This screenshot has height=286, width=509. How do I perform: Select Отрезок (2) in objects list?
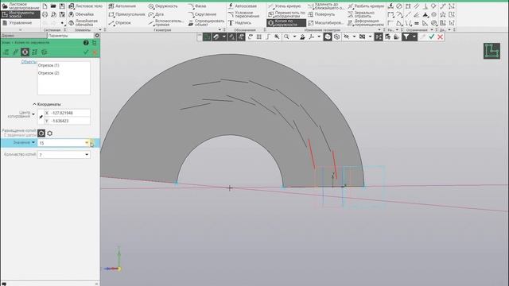click(49, 73)
